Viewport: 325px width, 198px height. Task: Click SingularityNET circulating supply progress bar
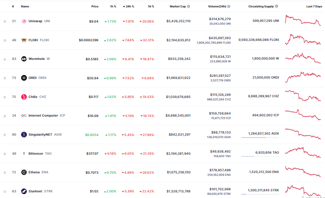[x=260, y=138]
